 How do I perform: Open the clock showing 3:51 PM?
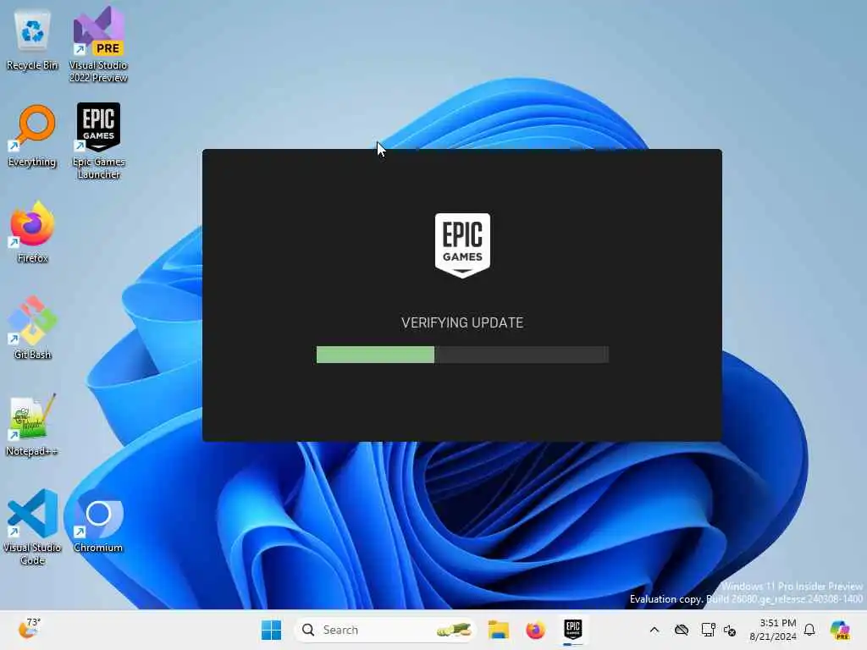point(773,630)
